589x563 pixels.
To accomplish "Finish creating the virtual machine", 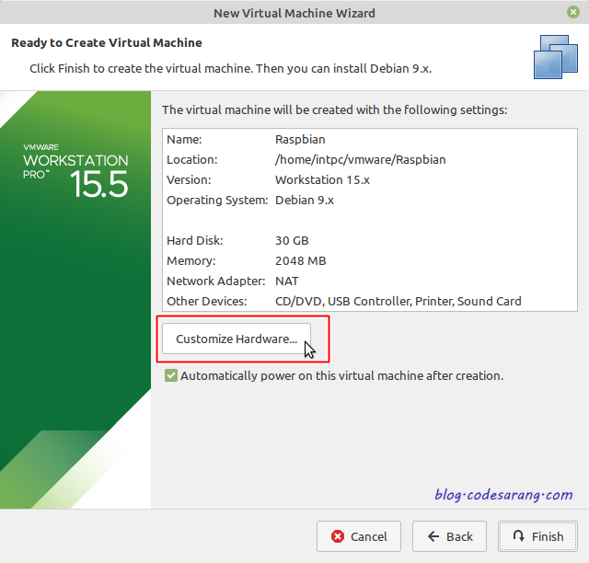I will pyautogui.click(x=537, y=536).
